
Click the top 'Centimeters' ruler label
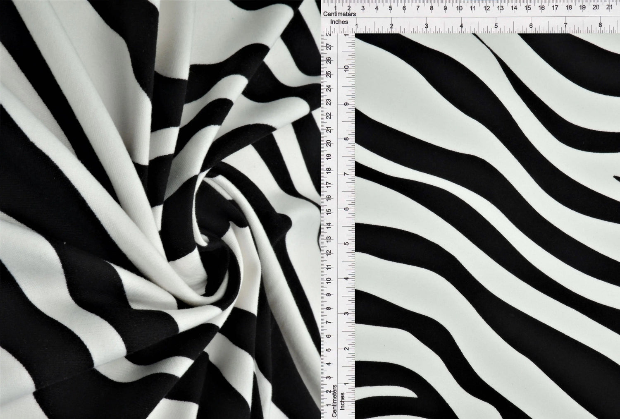point(339,14)
